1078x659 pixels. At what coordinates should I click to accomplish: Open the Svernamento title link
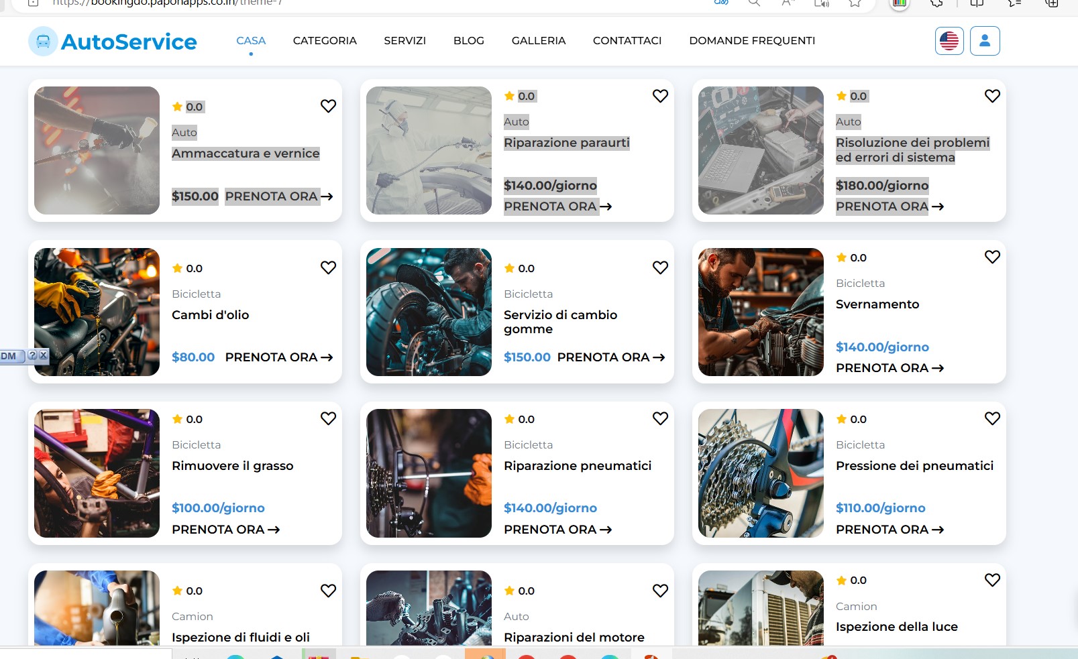click(877, 304)
